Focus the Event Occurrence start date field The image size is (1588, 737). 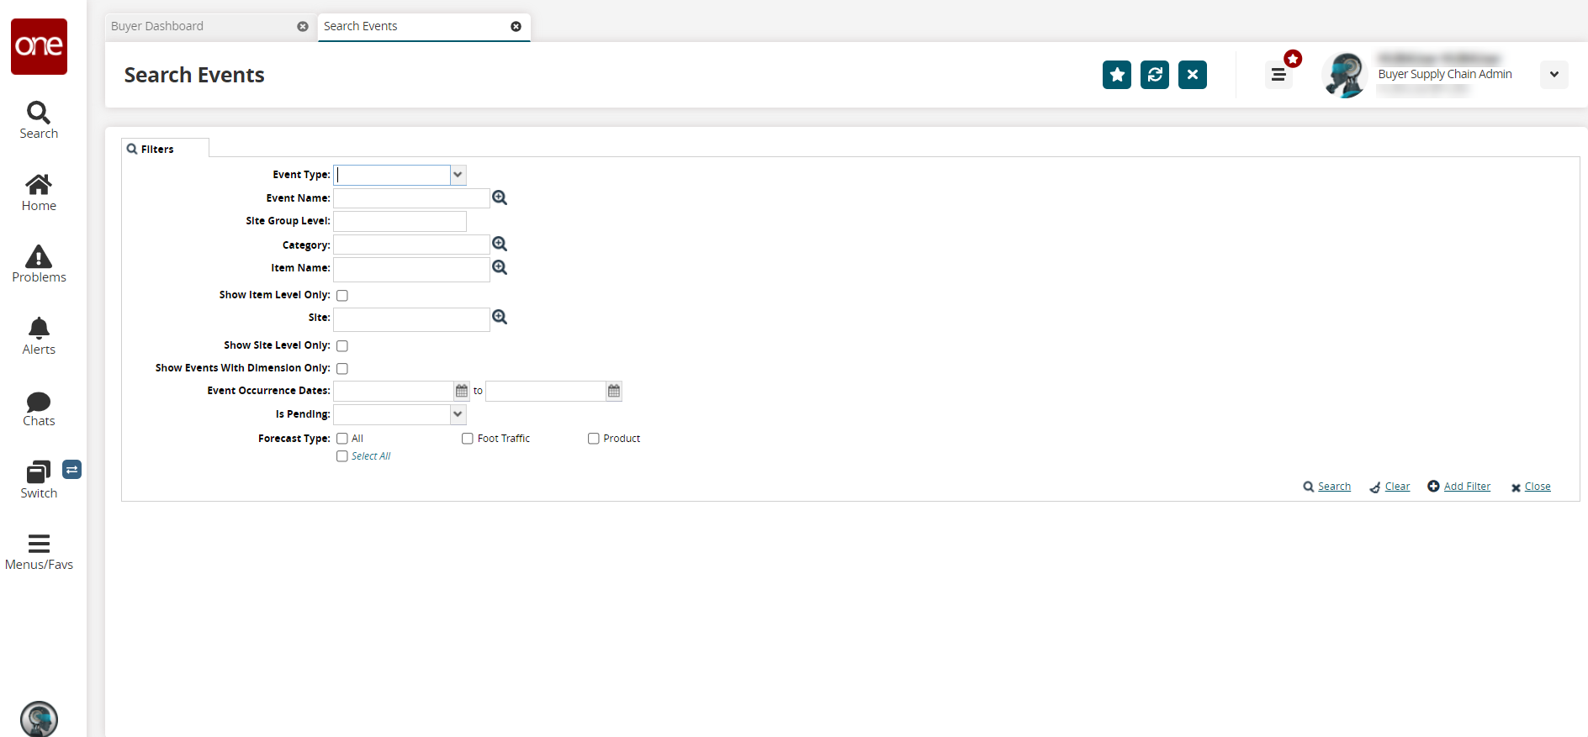(x=394, y=391)
